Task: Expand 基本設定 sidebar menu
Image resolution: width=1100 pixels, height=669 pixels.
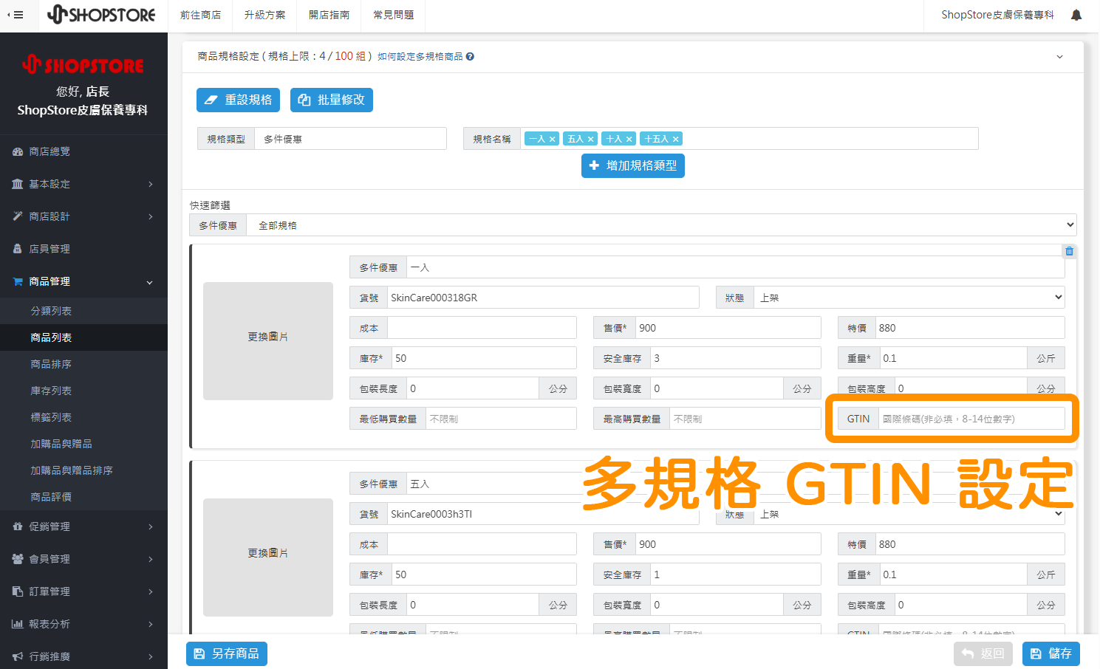Action: pyautogui.click(x=83, y=184)
